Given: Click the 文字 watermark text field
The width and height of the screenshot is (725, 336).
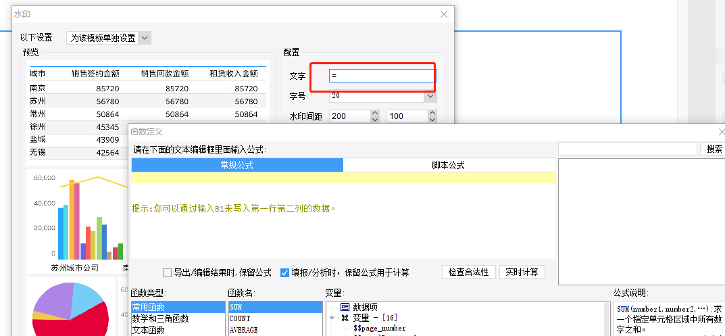Looking at the screenshot, I should coord(383,76).
